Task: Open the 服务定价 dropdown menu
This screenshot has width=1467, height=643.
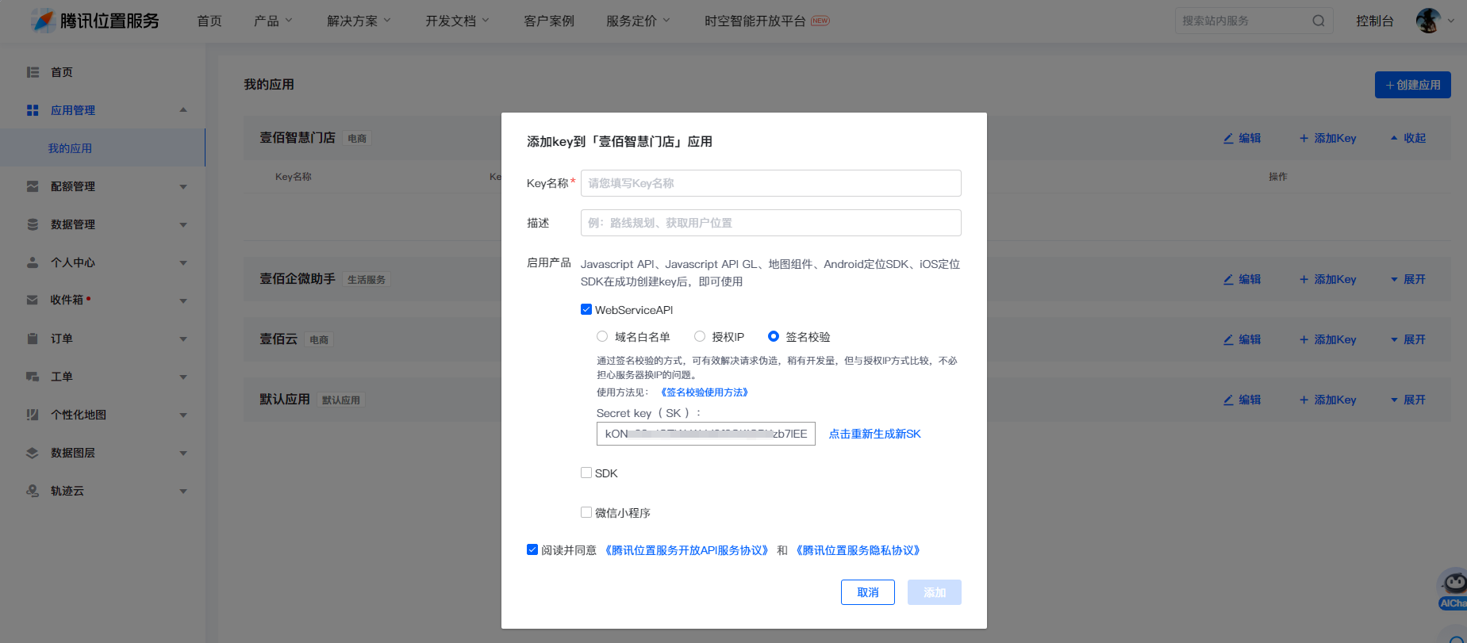Action: point(638,21)
